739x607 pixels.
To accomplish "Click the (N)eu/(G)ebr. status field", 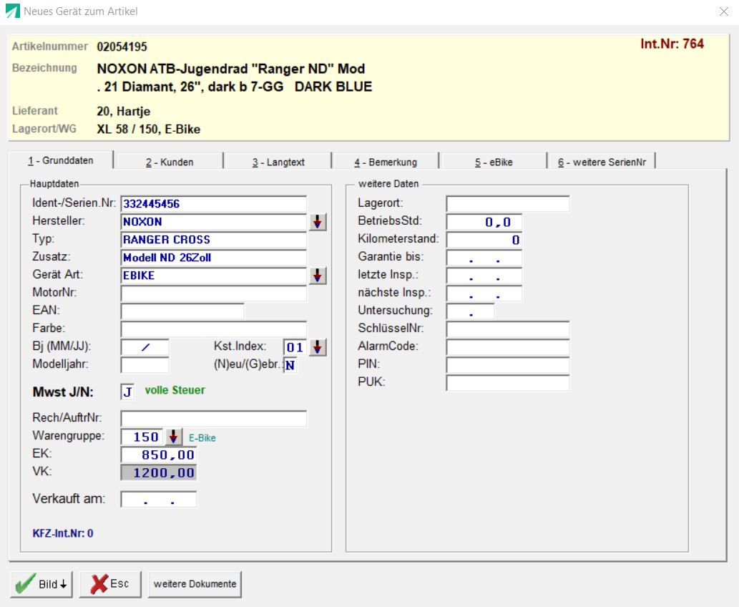I will point(290,365).
